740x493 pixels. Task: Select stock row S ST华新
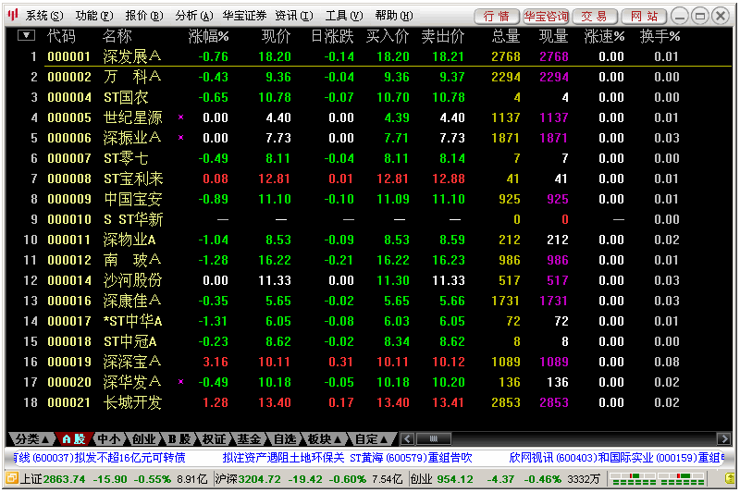368,219
